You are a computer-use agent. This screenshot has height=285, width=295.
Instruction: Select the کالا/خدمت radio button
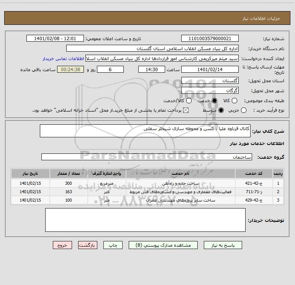[189, 101]
